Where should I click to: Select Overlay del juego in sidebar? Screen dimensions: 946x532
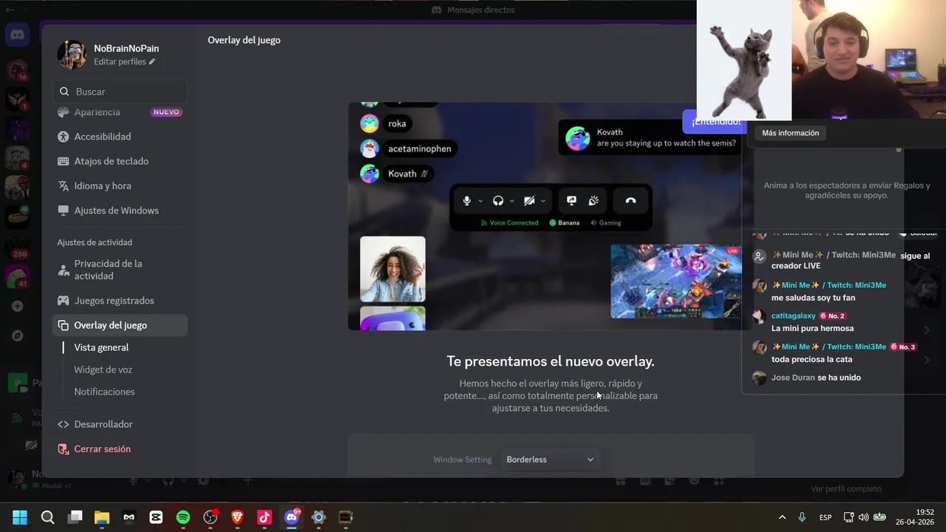click(x=120, y=325)
